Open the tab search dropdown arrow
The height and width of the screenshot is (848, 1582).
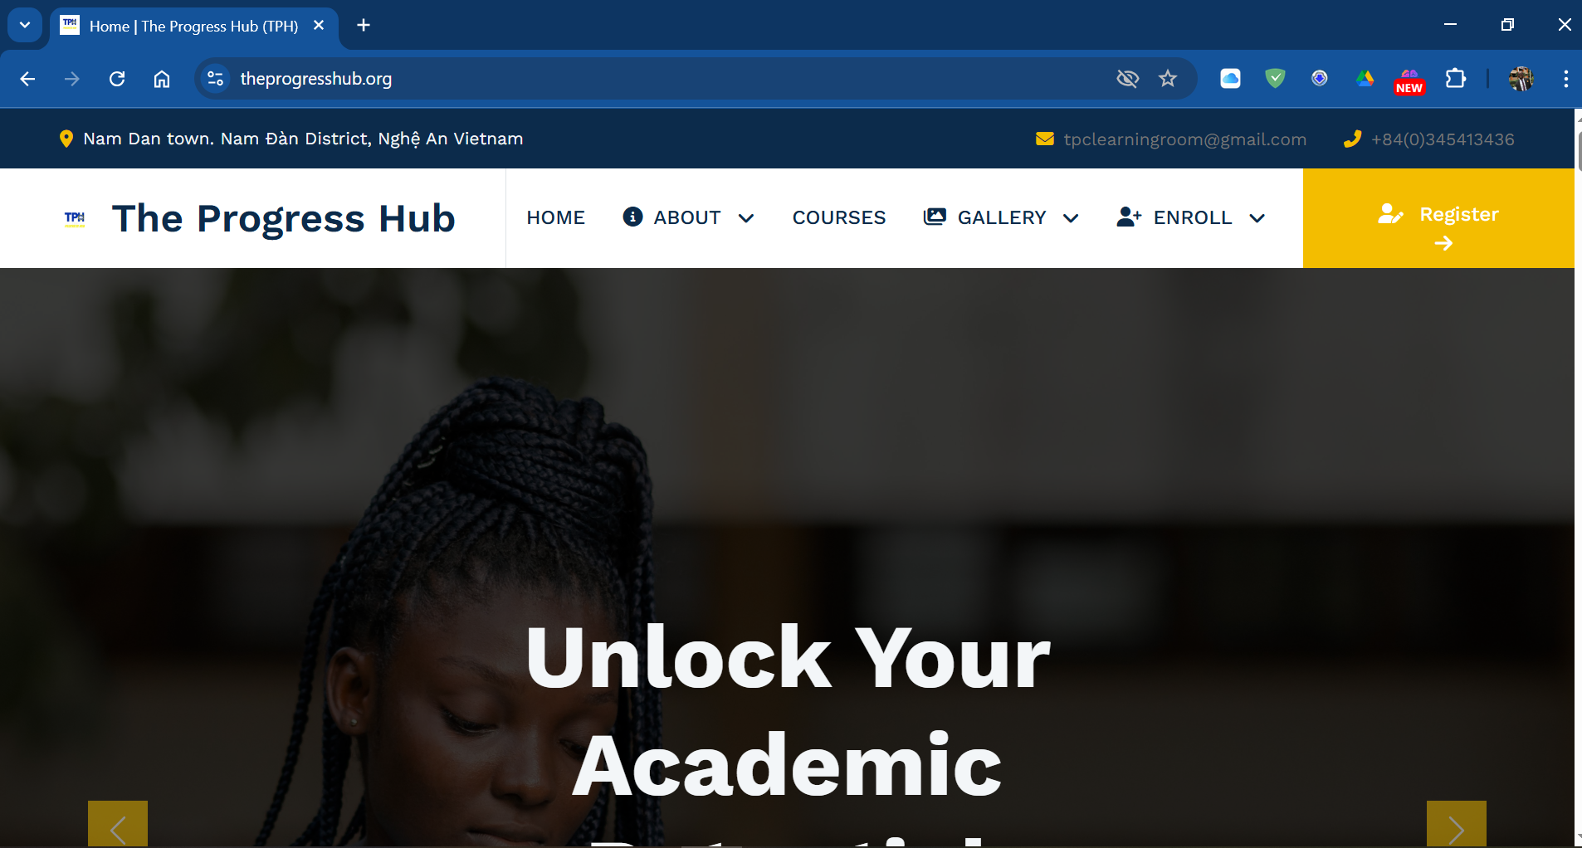click(25, 25)
